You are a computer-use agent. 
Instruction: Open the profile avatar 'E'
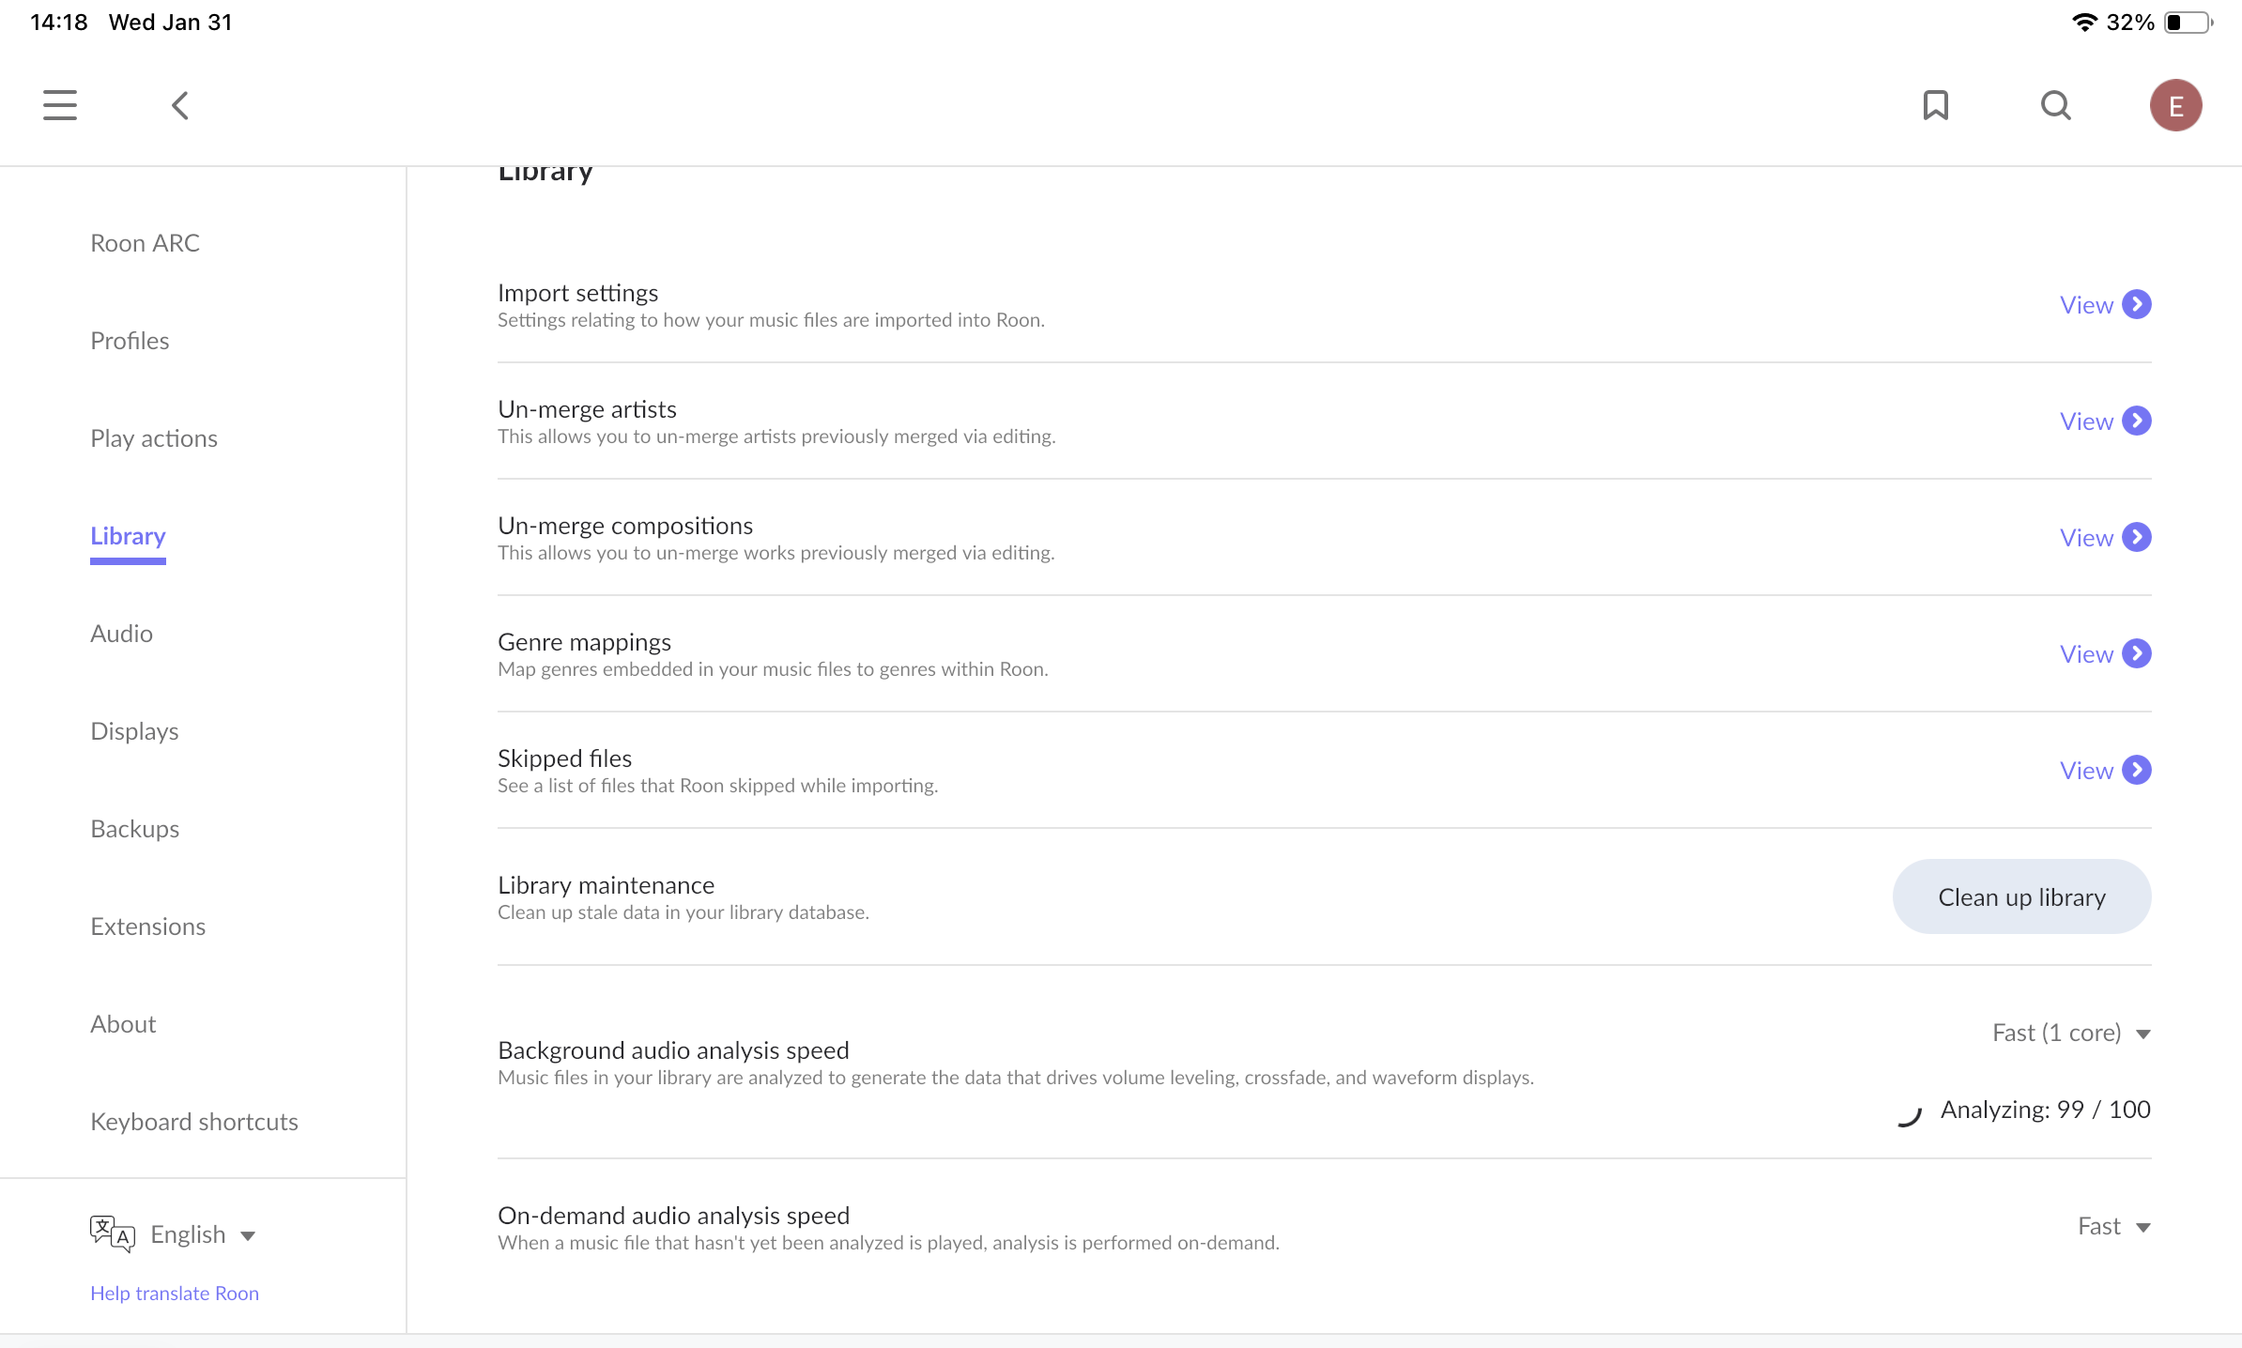click(x=2175, y=105)
